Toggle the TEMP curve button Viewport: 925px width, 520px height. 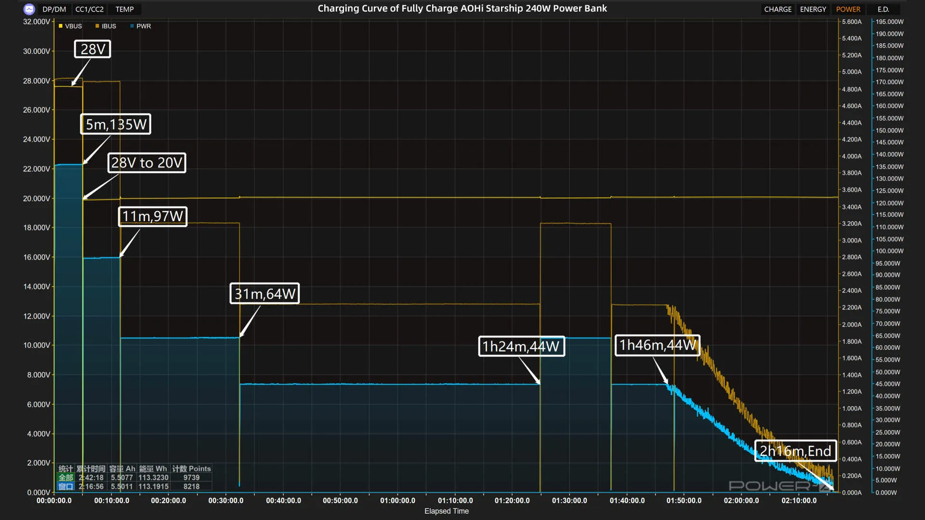pos(124,9)
